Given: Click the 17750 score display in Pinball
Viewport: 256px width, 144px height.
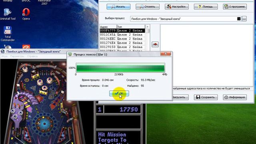Looking at the screenshot, I should [x=122, y=109].
